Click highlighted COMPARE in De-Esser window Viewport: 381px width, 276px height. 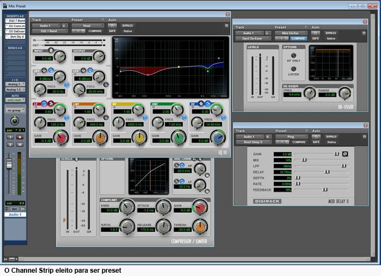298,39
